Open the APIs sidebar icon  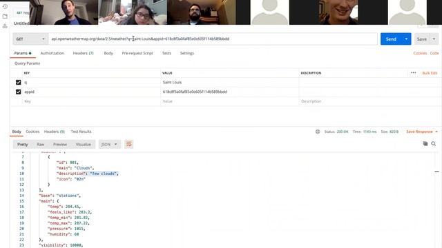[5, 26]
